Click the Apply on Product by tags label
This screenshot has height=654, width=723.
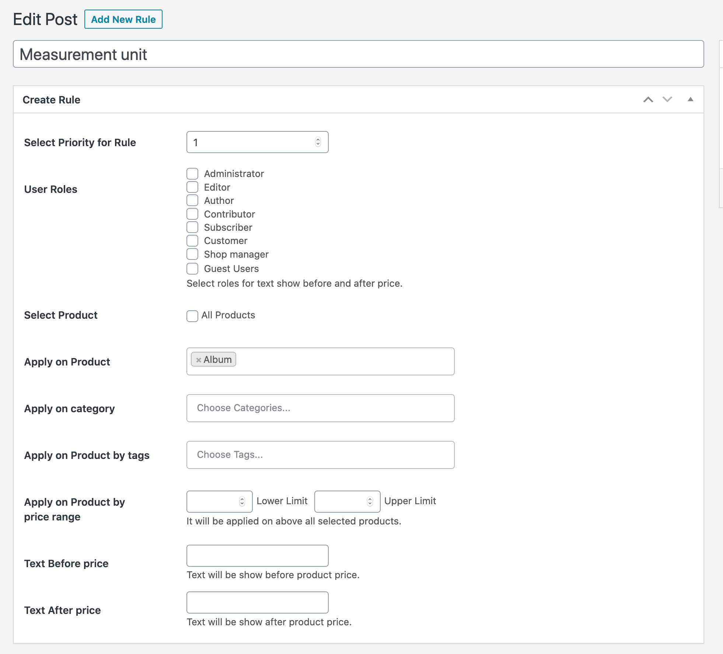coord(87,455)
